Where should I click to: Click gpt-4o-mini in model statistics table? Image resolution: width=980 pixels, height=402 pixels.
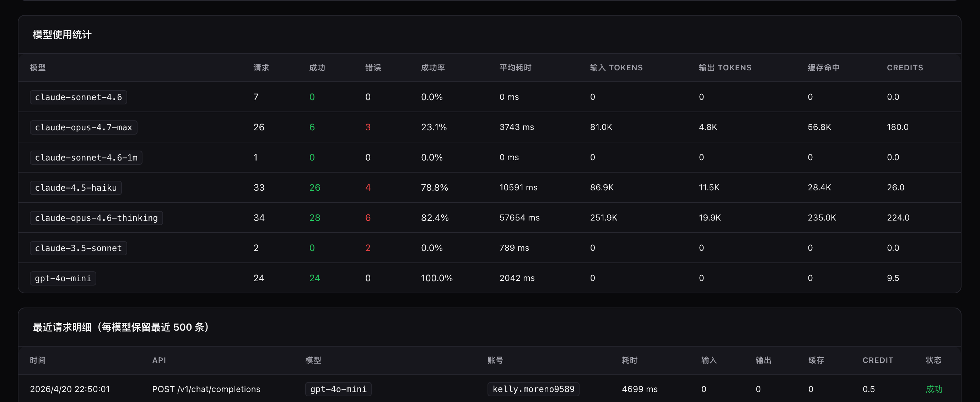(x=63, y=278)
